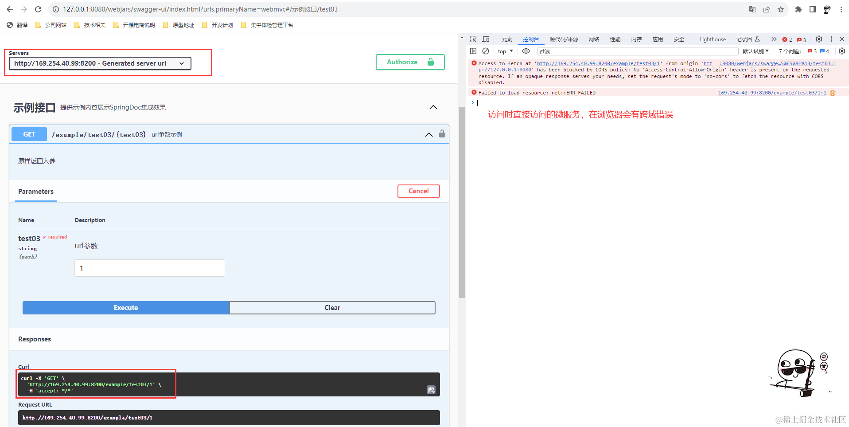This screenshot has height=427, width=849.
Task: Open console settings gear icon
Action: (x=842, y=51)
